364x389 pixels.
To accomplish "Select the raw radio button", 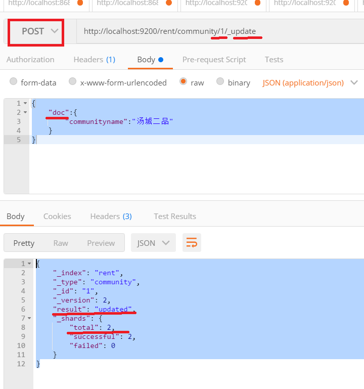I will (183, 81).
